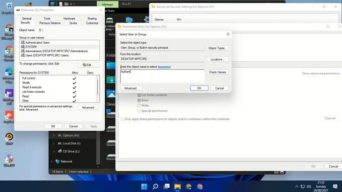Click the Local Disk (I:) drive icon
The image size is (342, 192).
click(x=59, y=143)
